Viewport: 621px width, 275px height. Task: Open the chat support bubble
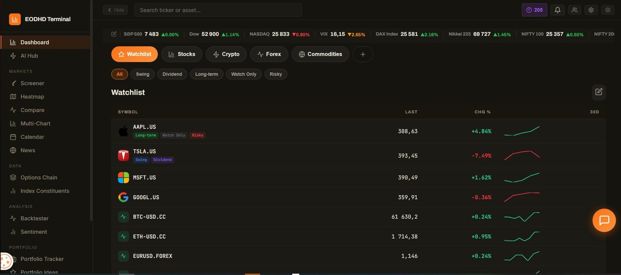[x=604, y=220]
